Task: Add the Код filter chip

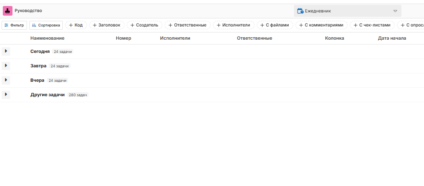Action: click(76, 25)
